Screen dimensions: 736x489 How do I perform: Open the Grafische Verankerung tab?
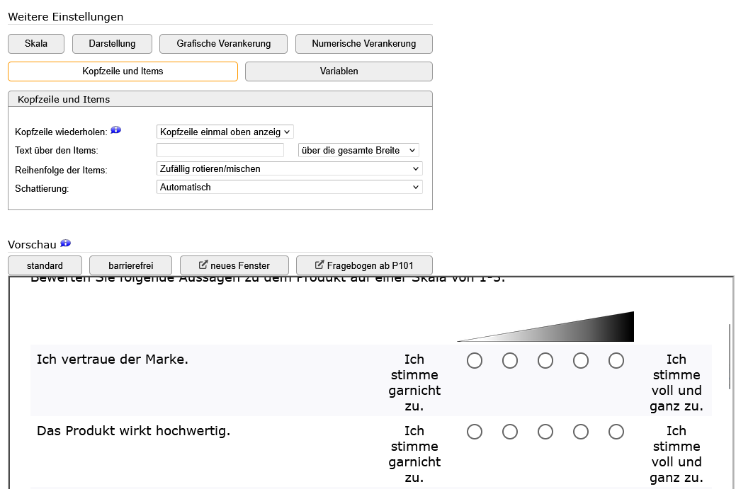pyautogui.click(x=223, y=44)
